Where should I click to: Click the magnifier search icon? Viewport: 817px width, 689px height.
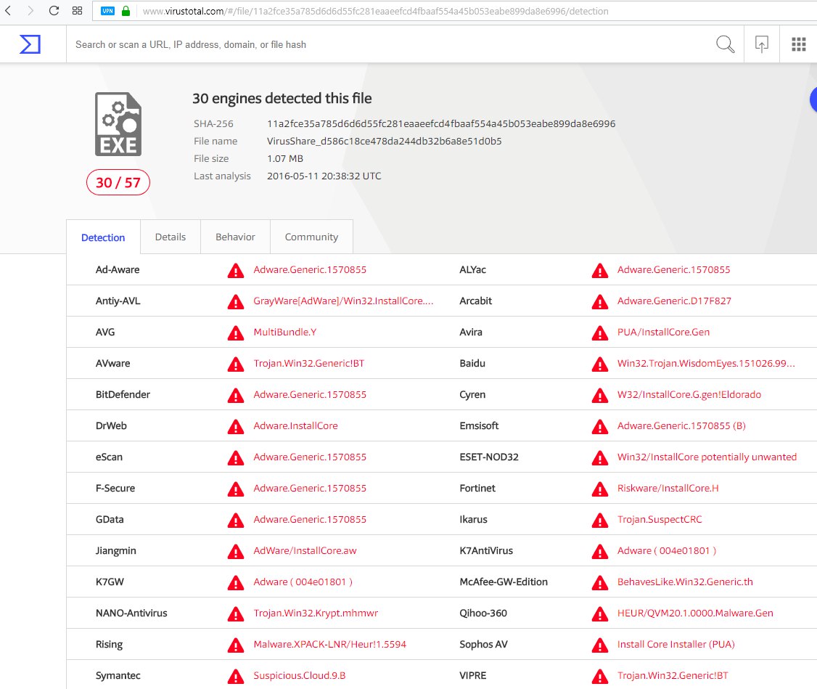pos(725,44)
